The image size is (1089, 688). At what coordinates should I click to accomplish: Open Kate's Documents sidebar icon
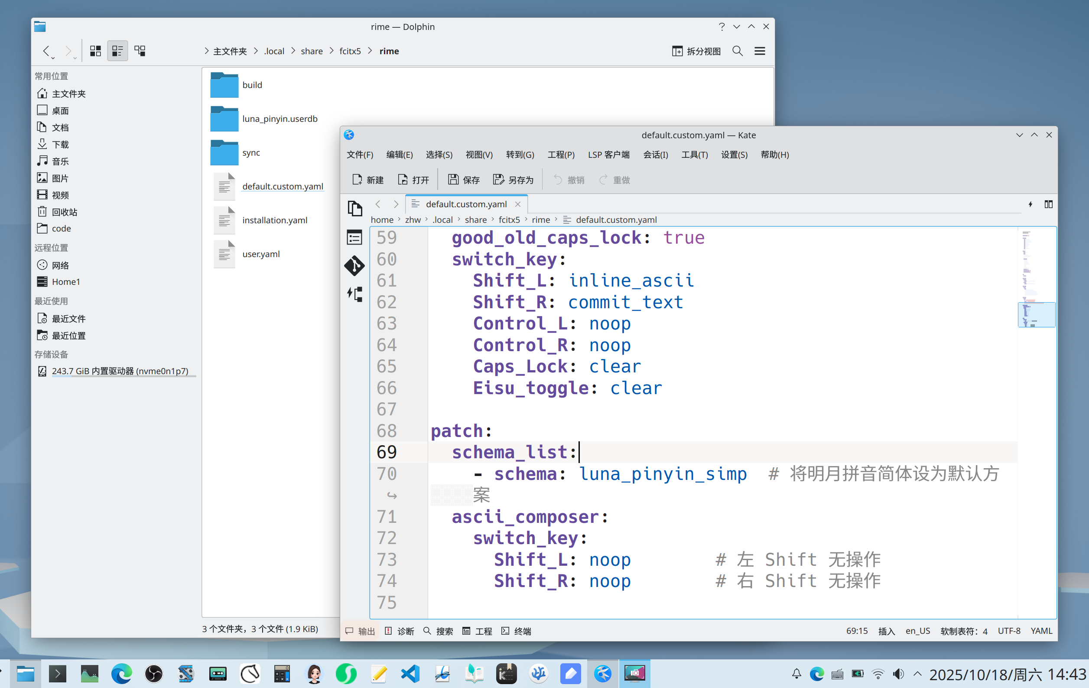click(x=354, y=209)
